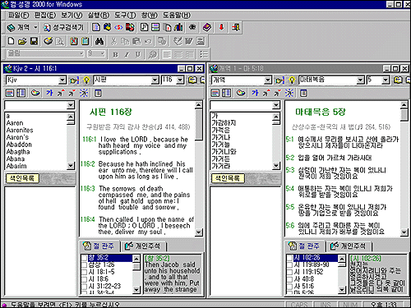Click verse number 116:3 in the Kjv text
Screen dimensions: 411x308
(88, 189)
